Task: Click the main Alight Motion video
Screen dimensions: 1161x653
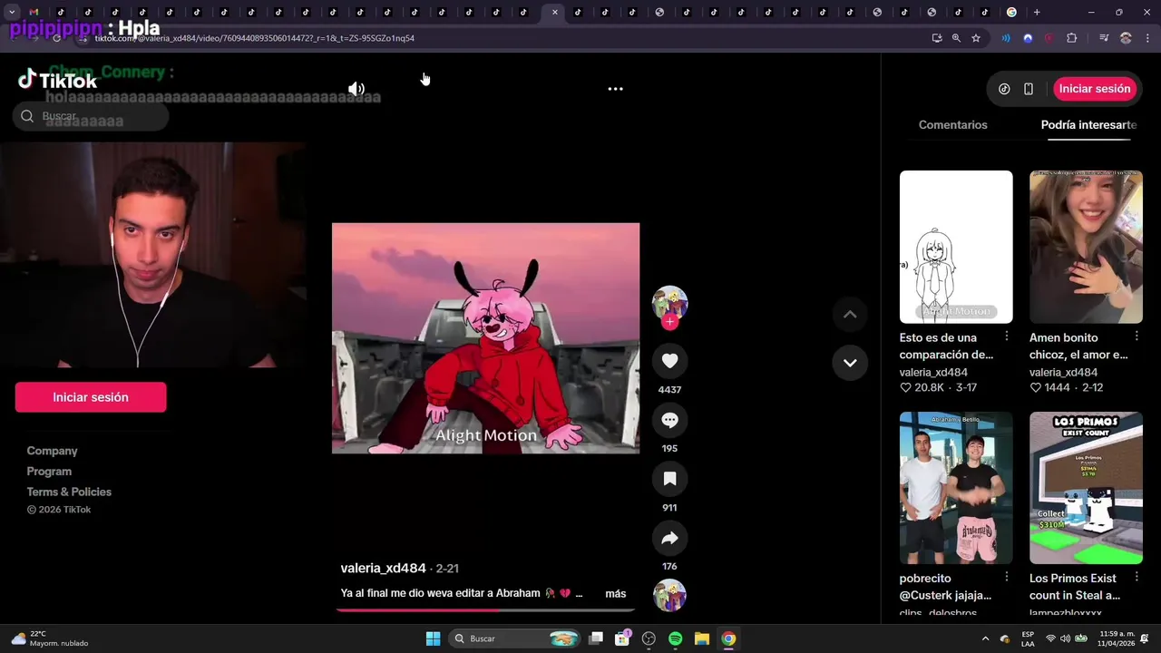Action: (485, 338)
